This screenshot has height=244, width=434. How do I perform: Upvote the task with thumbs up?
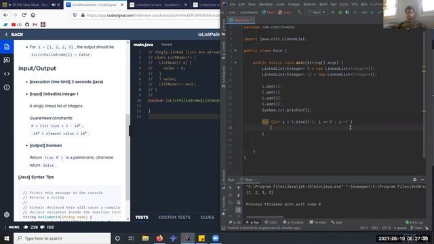[x=26, y=227]
